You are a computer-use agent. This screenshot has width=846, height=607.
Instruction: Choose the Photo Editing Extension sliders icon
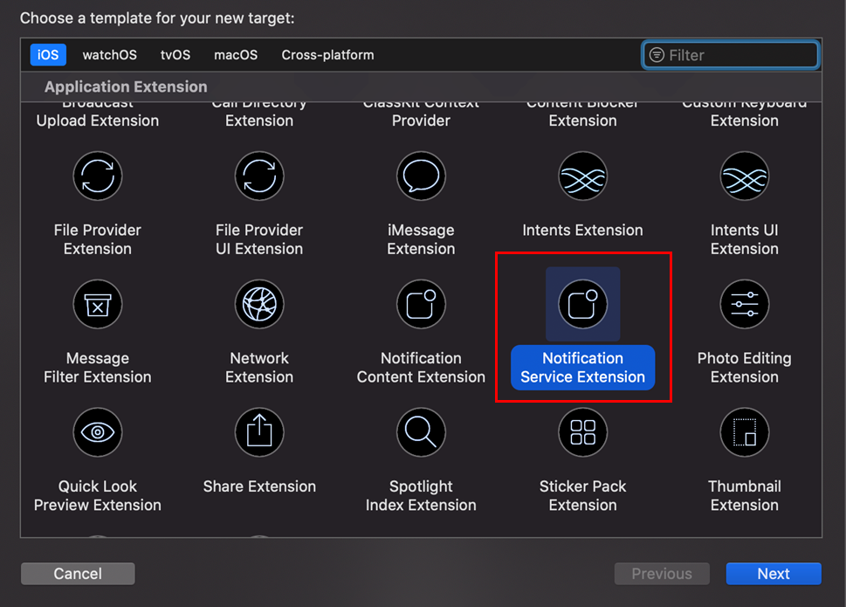coord(744,305)
